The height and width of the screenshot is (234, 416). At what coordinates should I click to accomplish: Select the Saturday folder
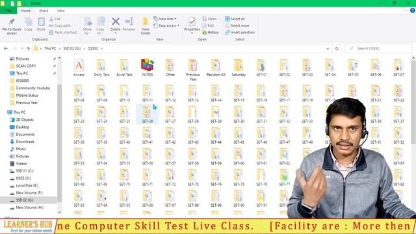(239, 68)
